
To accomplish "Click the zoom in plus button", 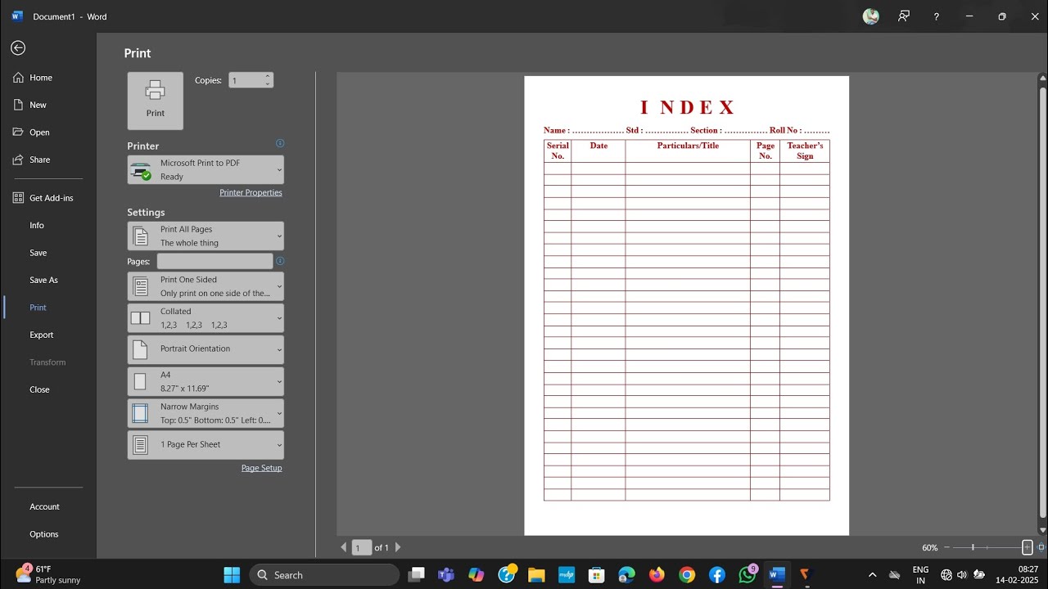I will point(1028,547).
